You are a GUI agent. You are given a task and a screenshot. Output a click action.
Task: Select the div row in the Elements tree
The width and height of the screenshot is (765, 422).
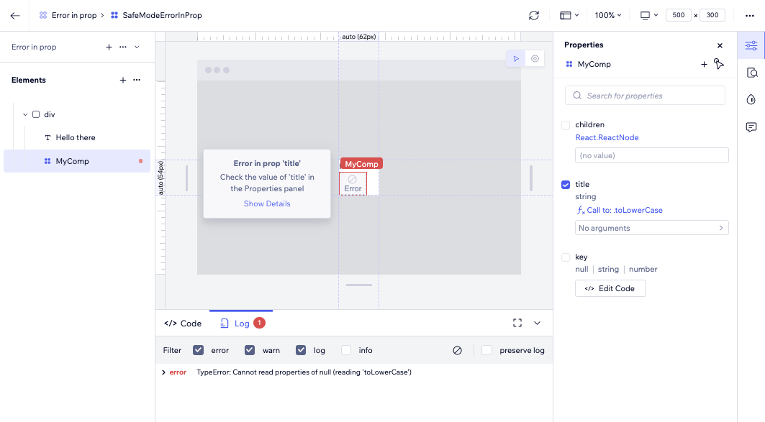(x=77, y=114)
